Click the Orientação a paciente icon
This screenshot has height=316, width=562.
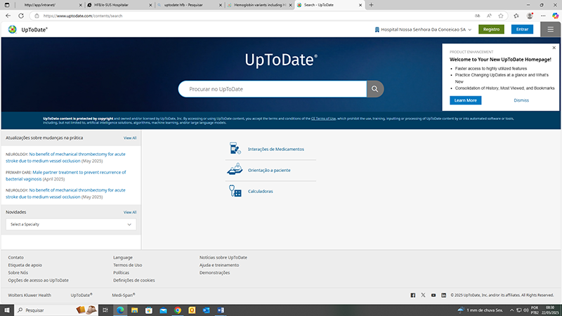coord(235,170)
